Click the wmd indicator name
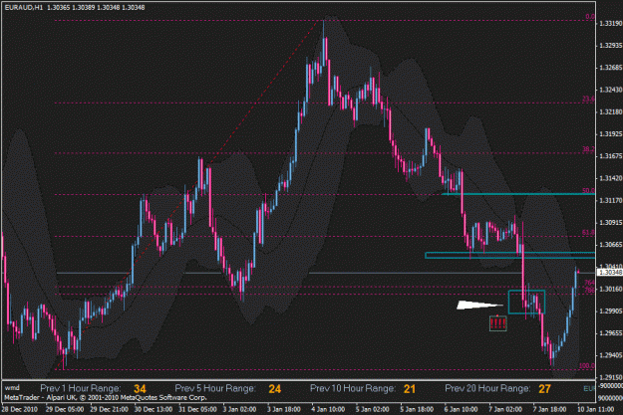The height and width of the screenshot is (415, 623). click(x=12, y=388)
